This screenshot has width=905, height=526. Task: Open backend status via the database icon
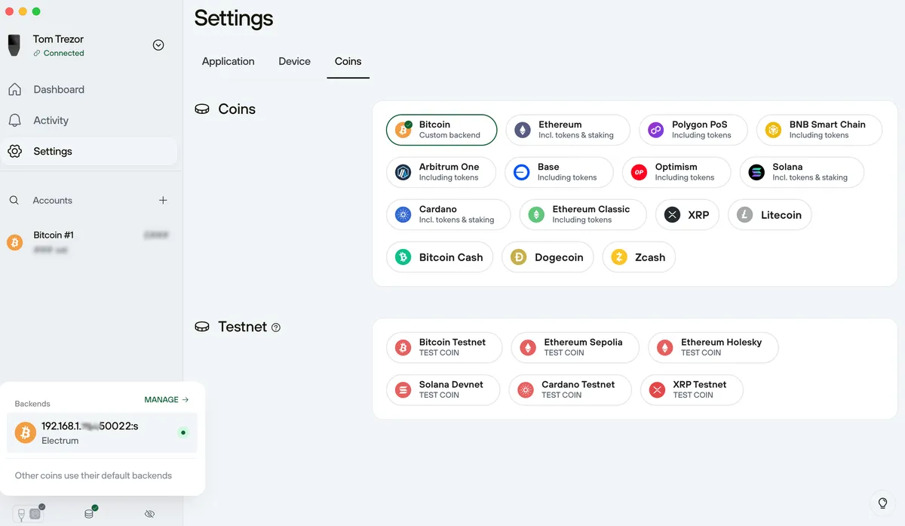(89, 513)
